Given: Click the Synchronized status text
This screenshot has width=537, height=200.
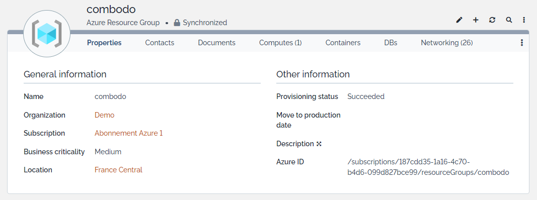Looking at the screenshot, I should pos(205,23).
